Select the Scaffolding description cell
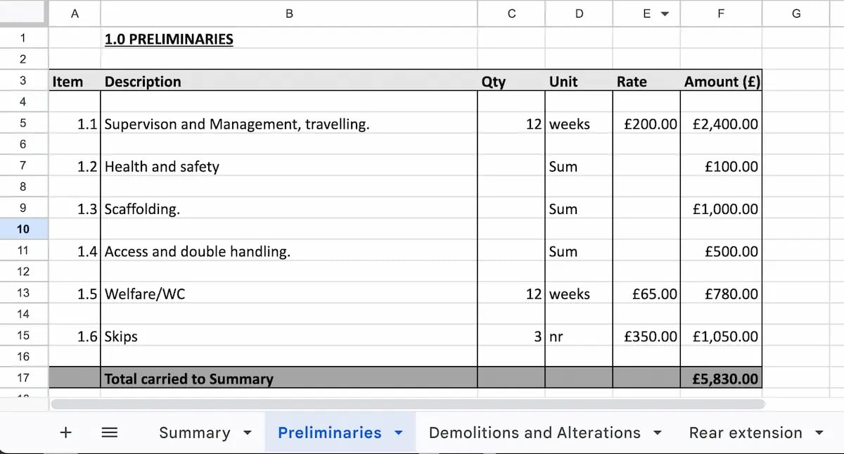The image size is (844, 454). click(288, 209)
